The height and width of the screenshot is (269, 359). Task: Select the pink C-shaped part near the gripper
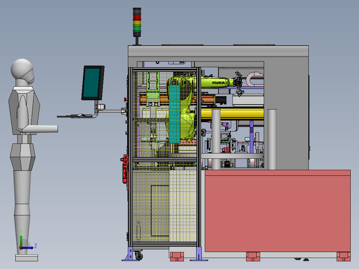254,79
